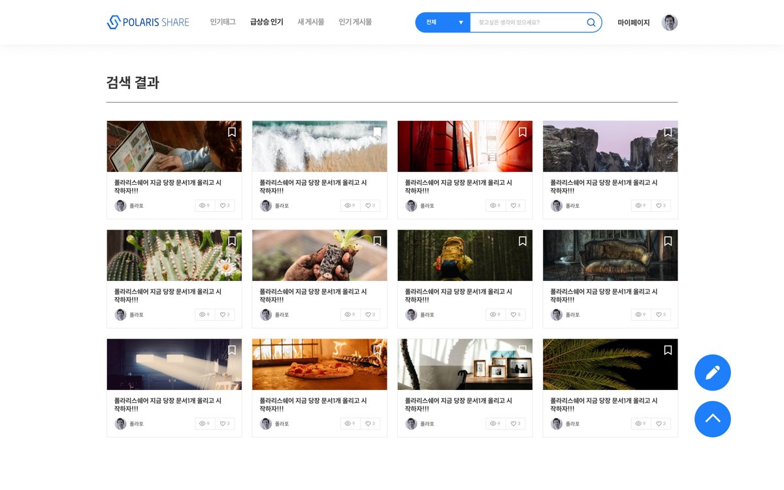Click author avatar on the ocean wave card

point(266,206)
